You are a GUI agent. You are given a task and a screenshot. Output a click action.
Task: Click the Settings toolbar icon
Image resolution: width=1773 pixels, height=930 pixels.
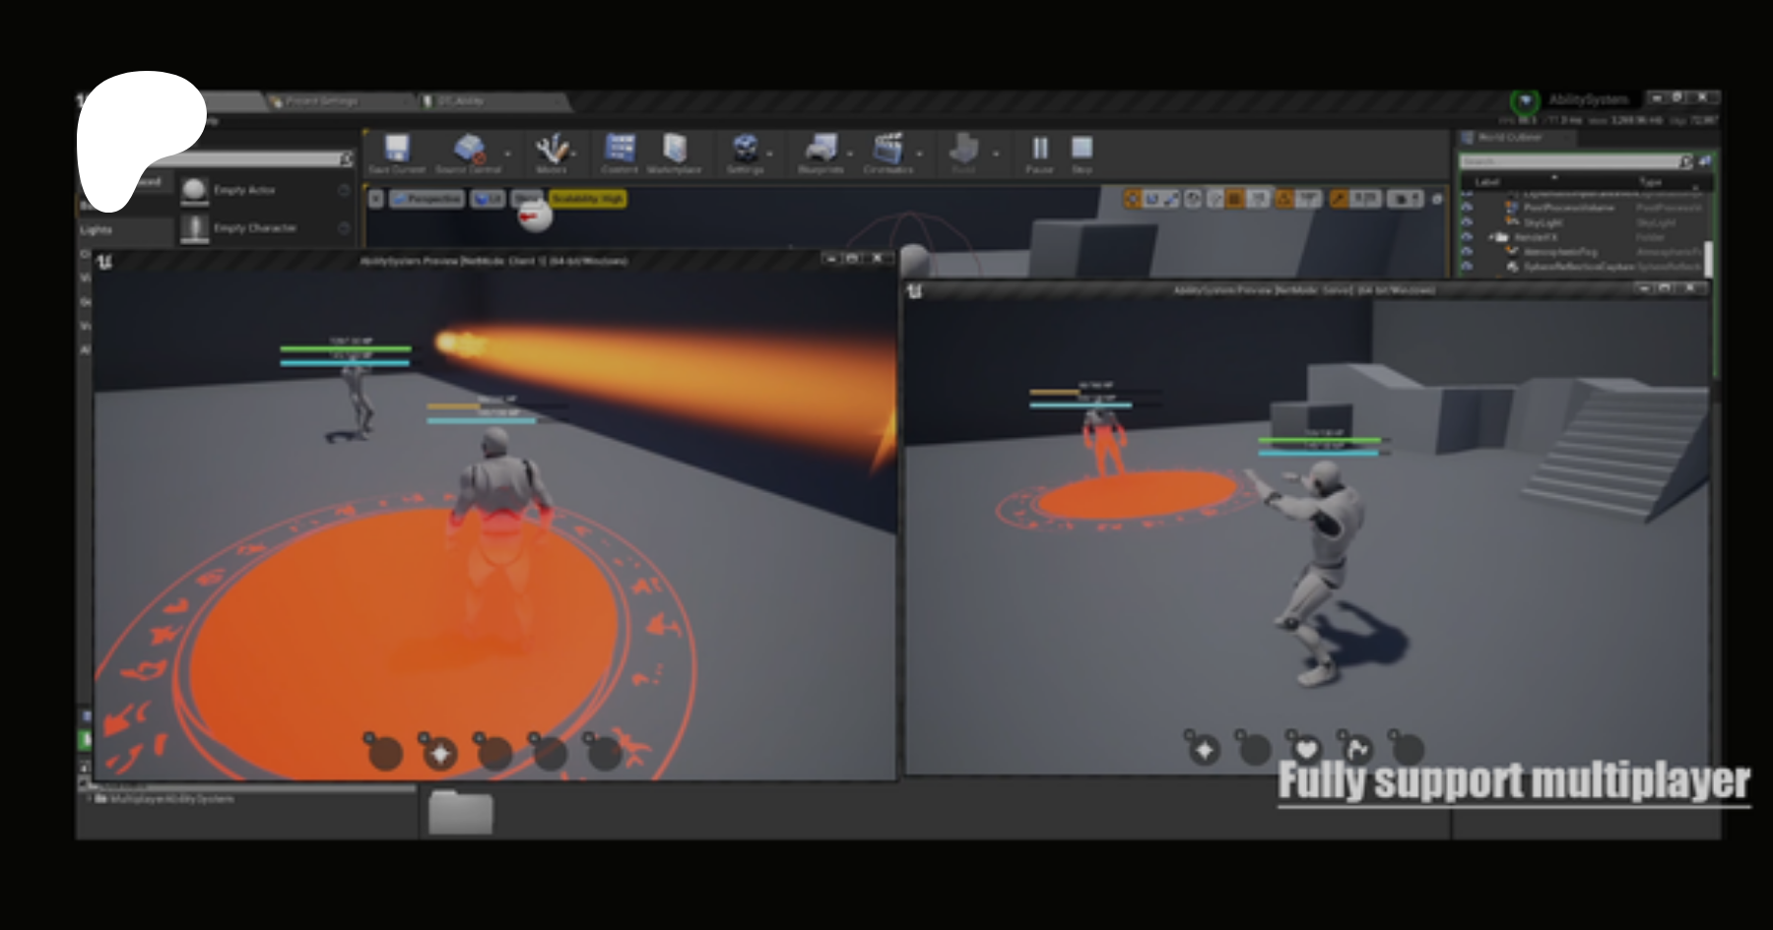746,151
